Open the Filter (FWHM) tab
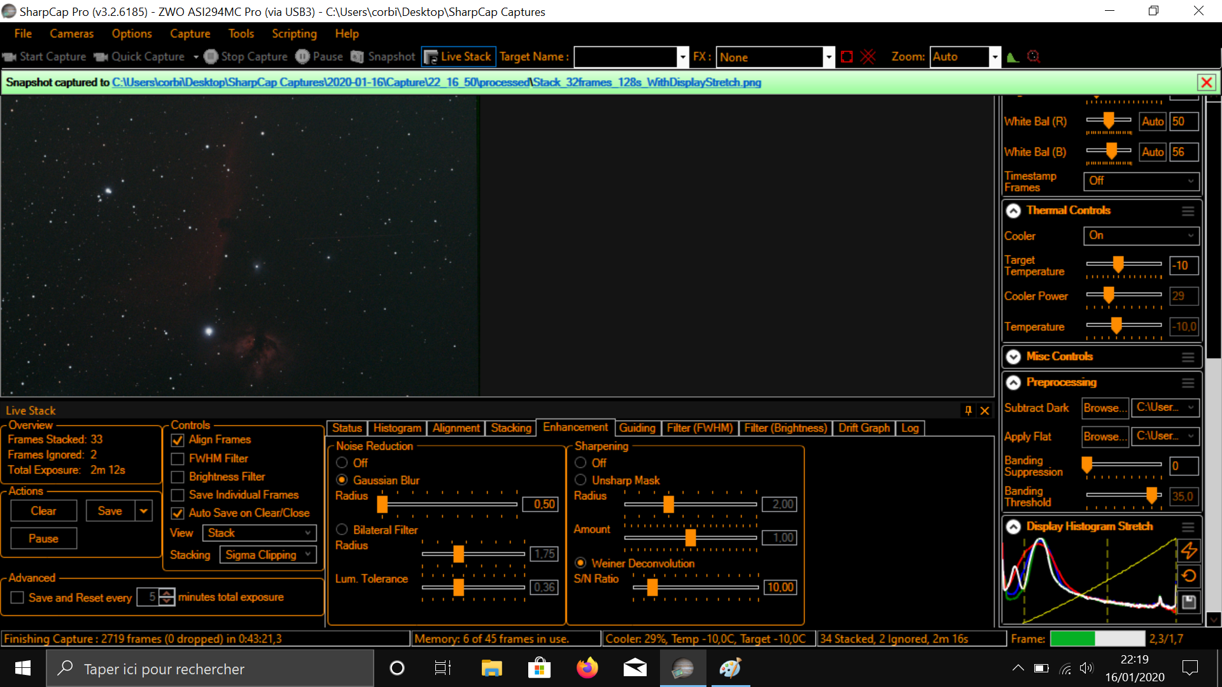 pyautogui.click(x=699, y=428)
